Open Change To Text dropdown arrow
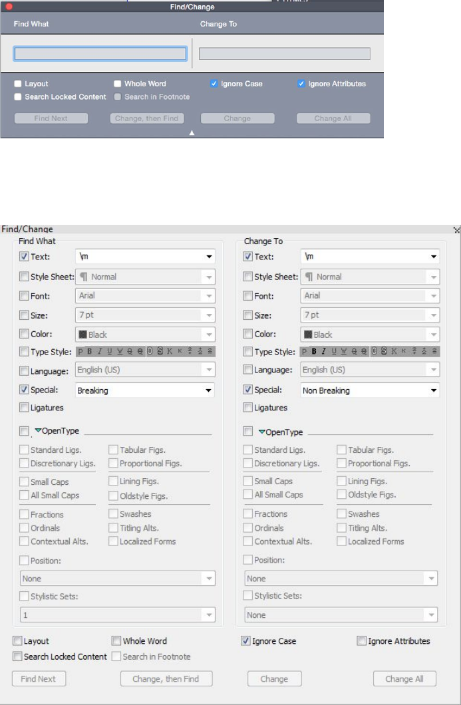 (x=434, y=257)
